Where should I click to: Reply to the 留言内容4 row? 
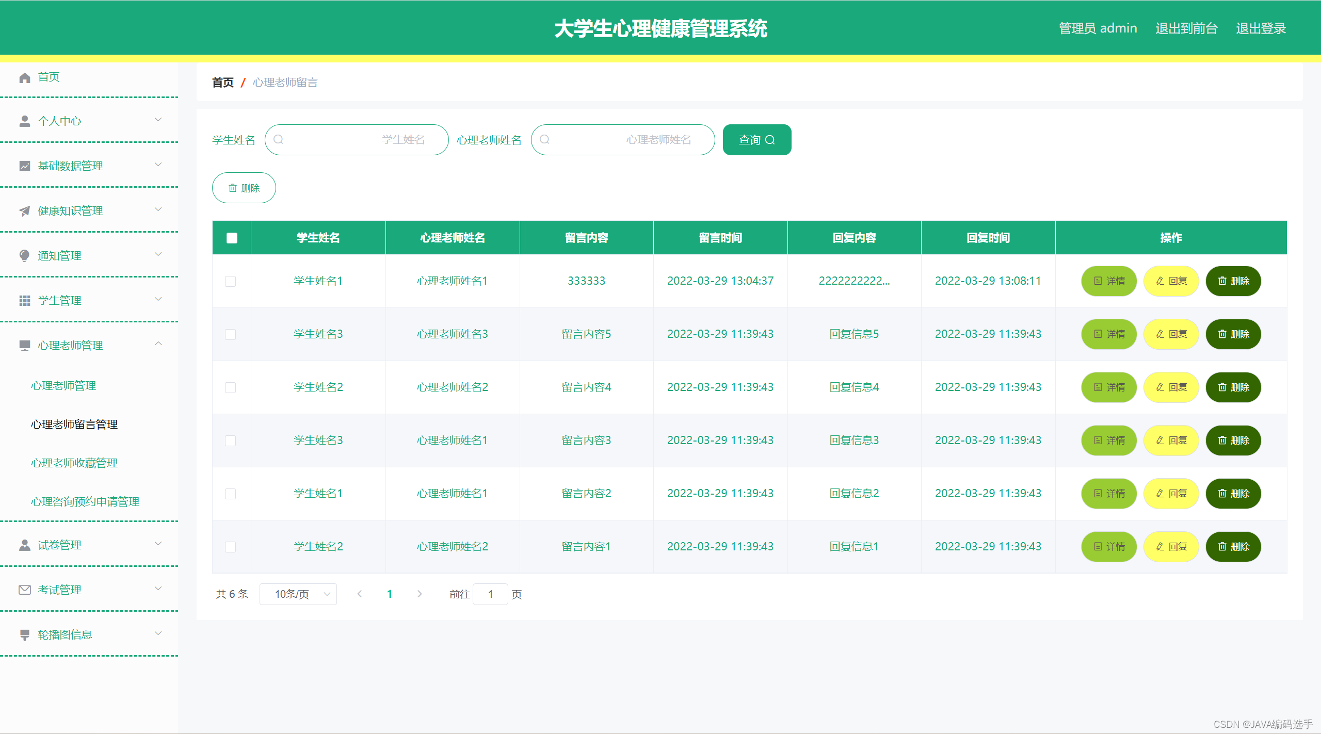click(1171, 387)
